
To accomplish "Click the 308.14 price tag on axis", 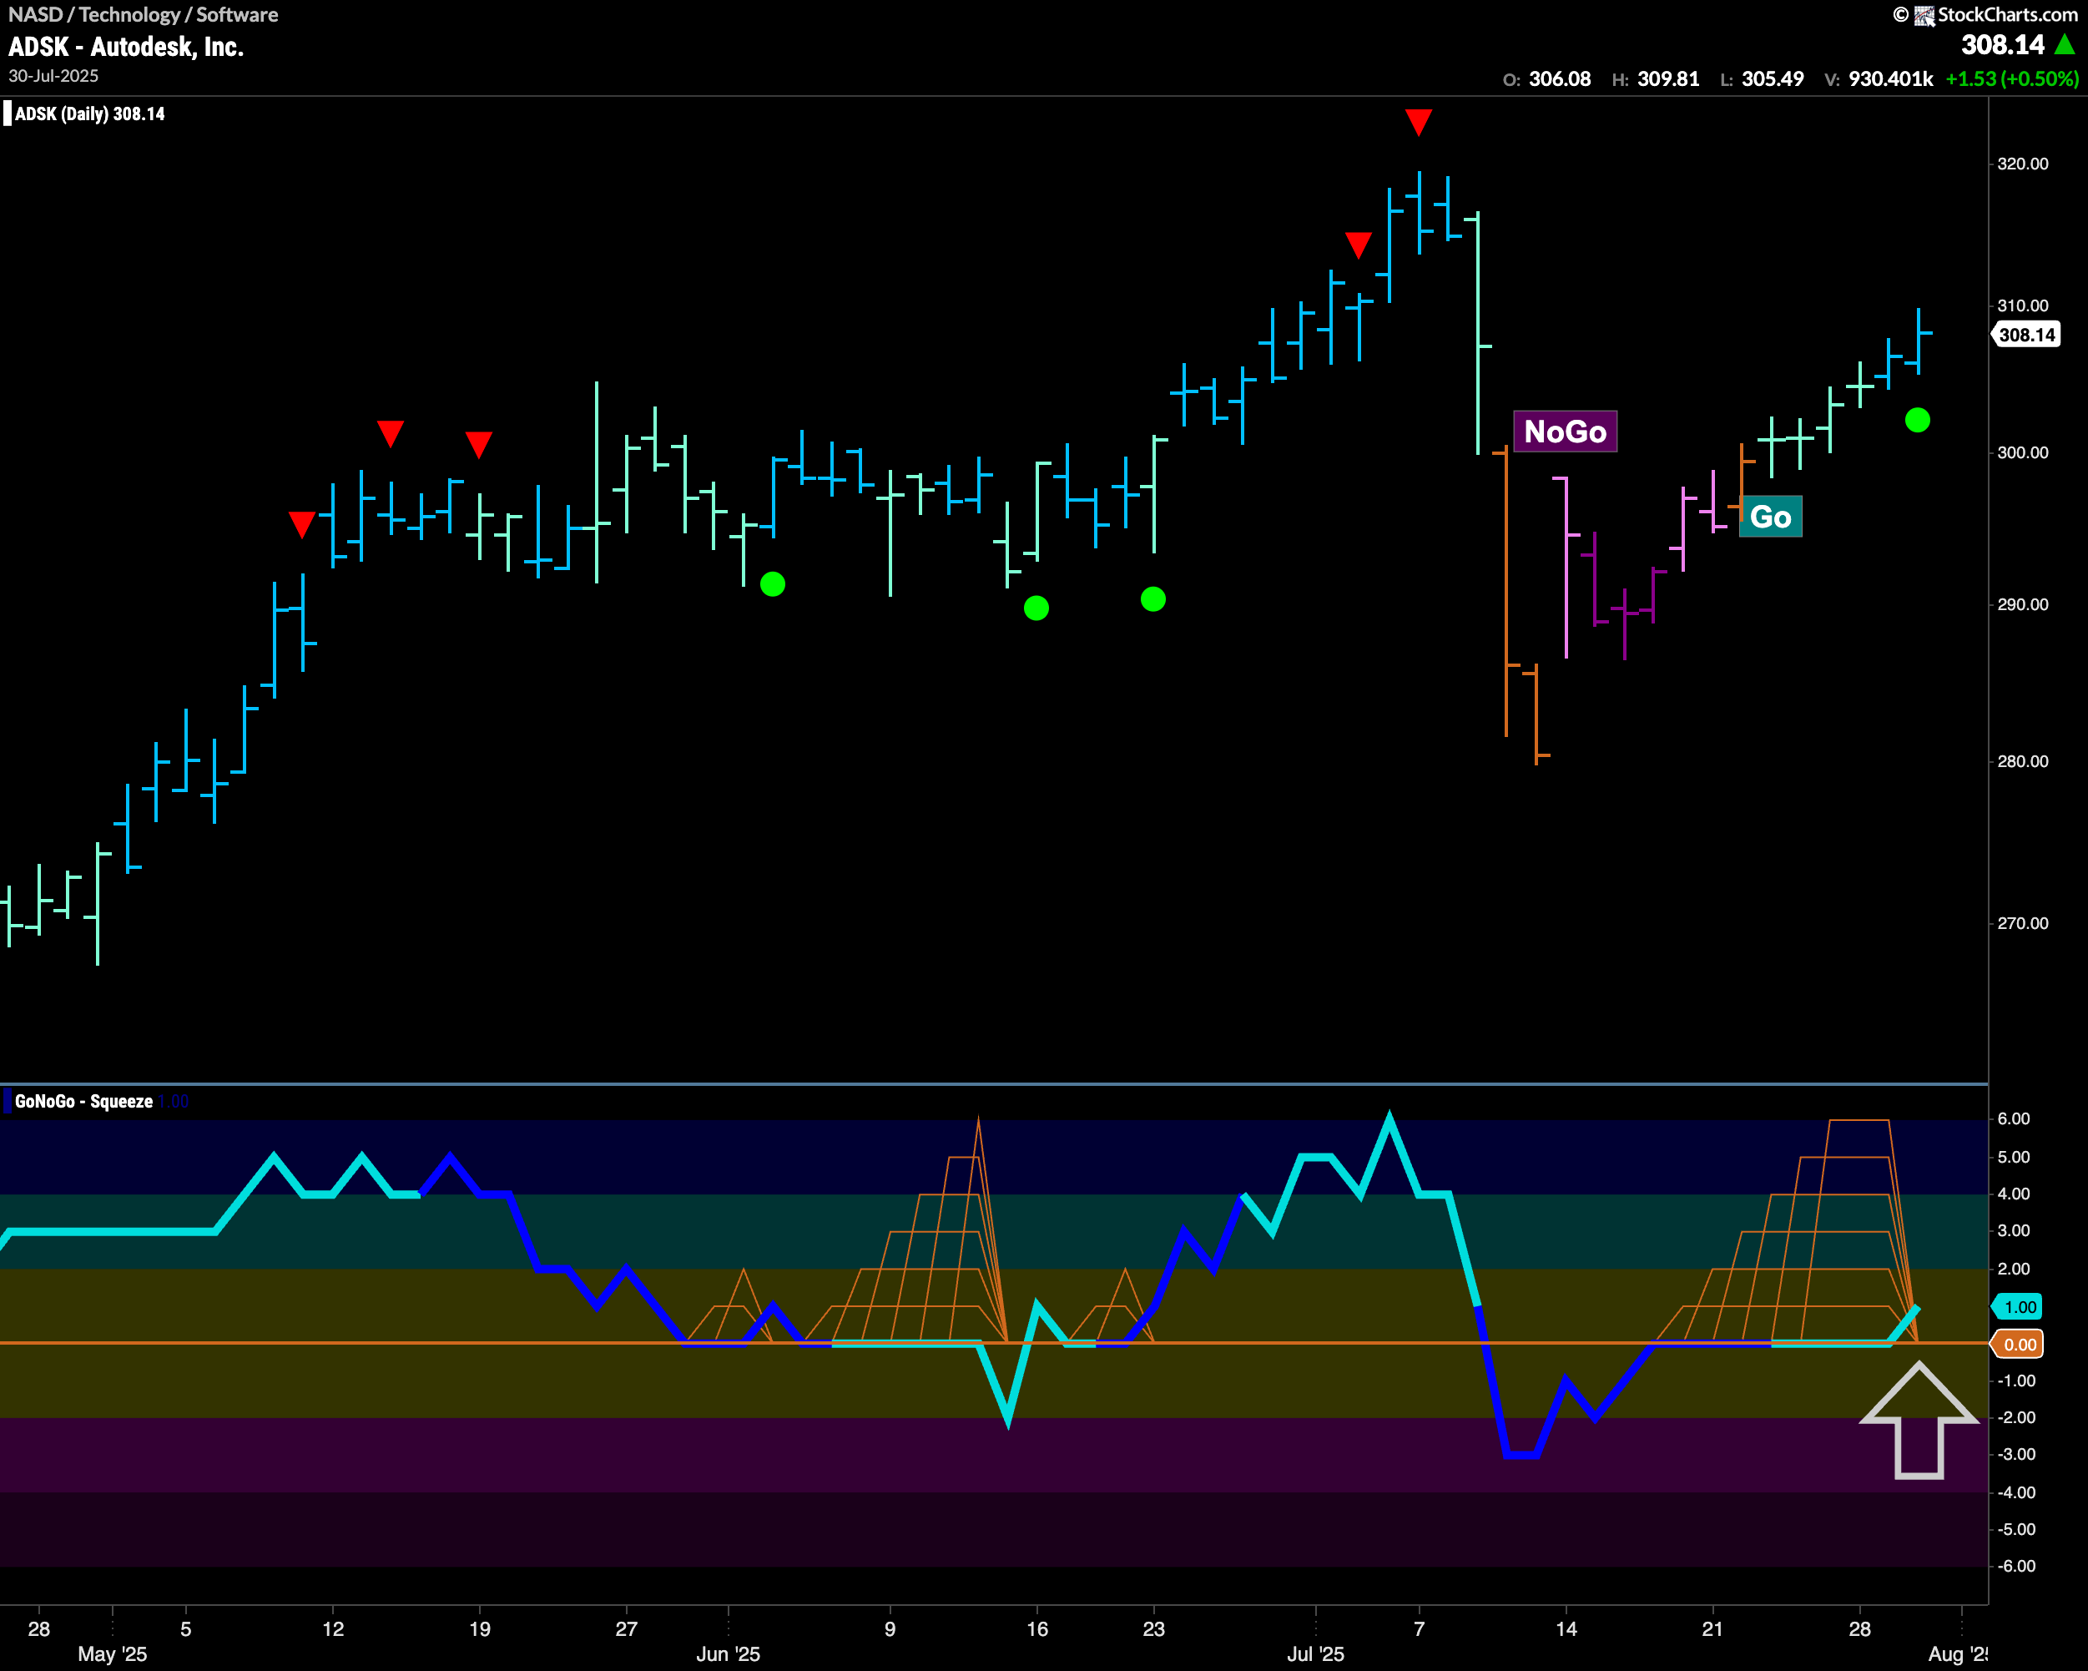I will tap(2026, 336).
